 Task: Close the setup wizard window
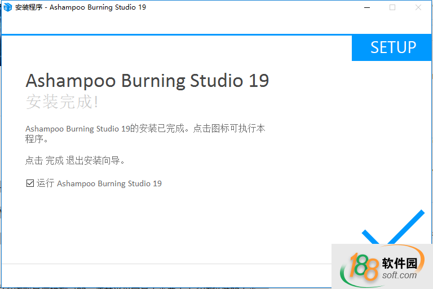[x=418, y=7]
